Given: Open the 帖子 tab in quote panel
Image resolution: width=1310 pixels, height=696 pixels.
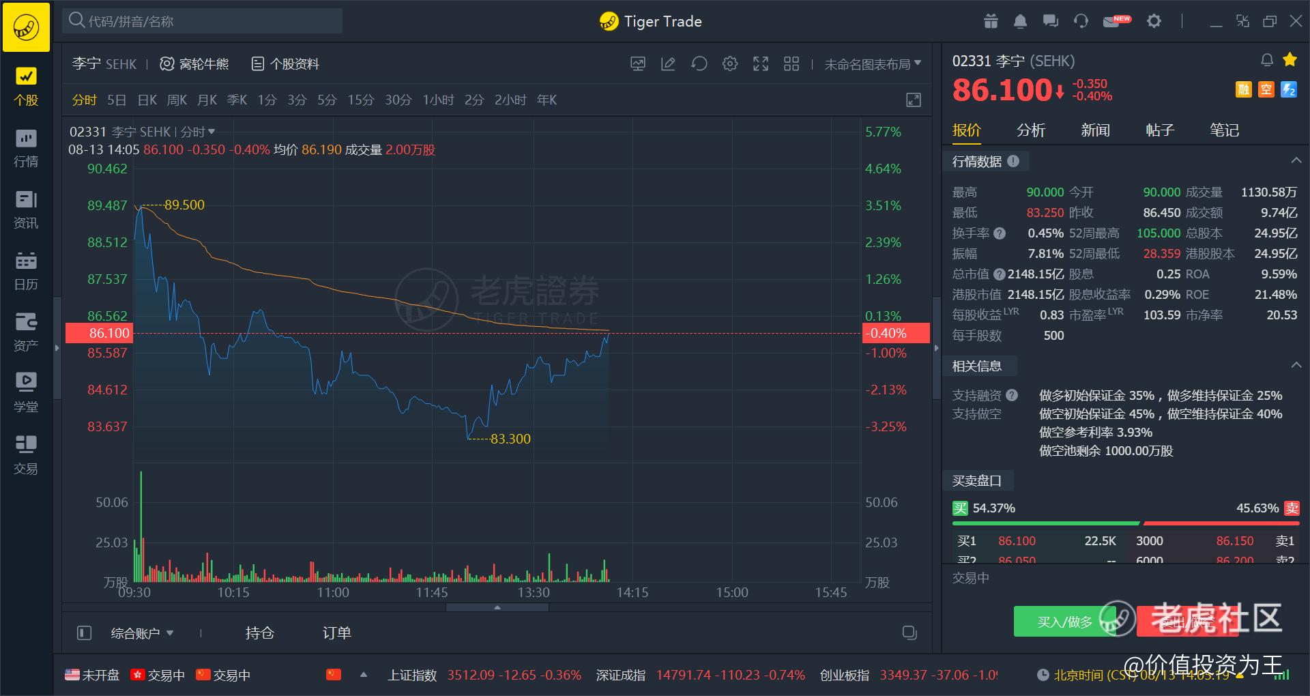Looking at the screenshot, I should tap(1160, 130).
